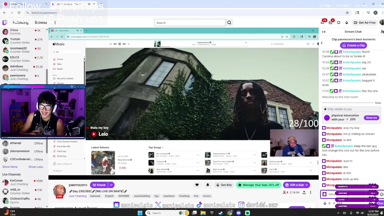Click the New Detroit latest release cover
The image size is (384, 216).
[x=103, y=163]
